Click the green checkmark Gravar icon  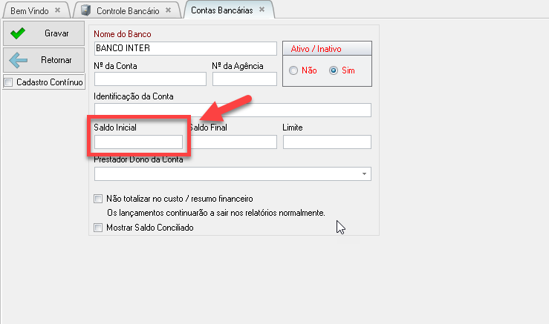(x=18, y=33)
